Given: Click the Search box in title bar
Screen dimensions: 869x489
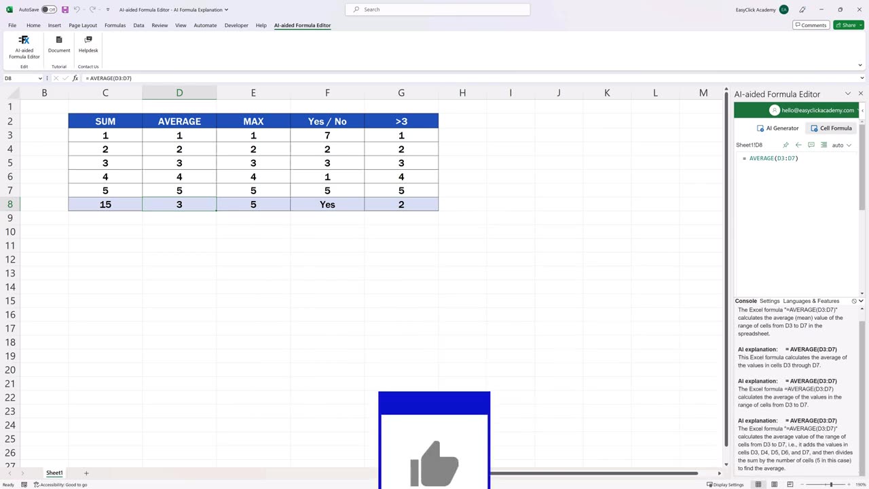Looking at the screenshot, I should pyautogui.click(x=438, y=10).
